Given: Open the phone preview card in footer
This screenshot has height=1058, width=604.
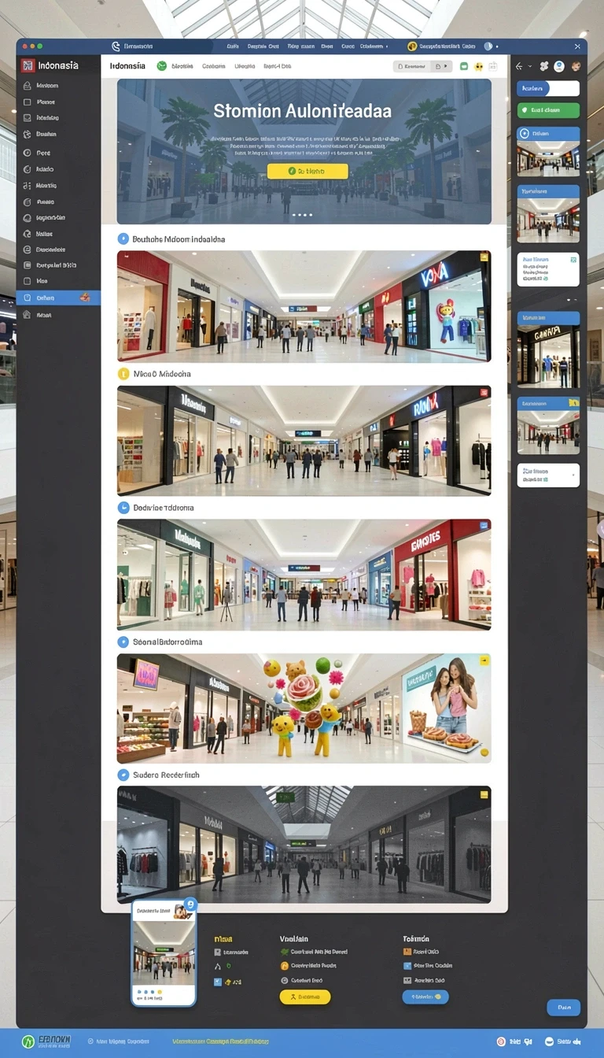Looking at the screenshot, I should click(164, 953).
